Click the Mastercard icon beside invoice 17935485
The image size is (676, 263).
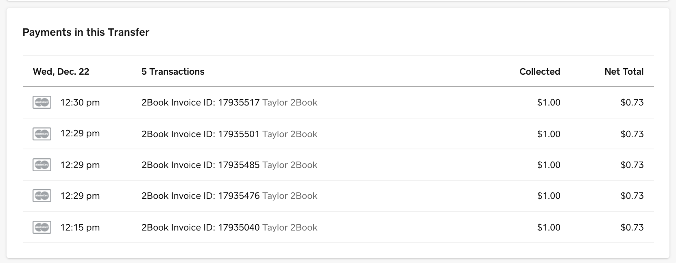tap(41, 165)
